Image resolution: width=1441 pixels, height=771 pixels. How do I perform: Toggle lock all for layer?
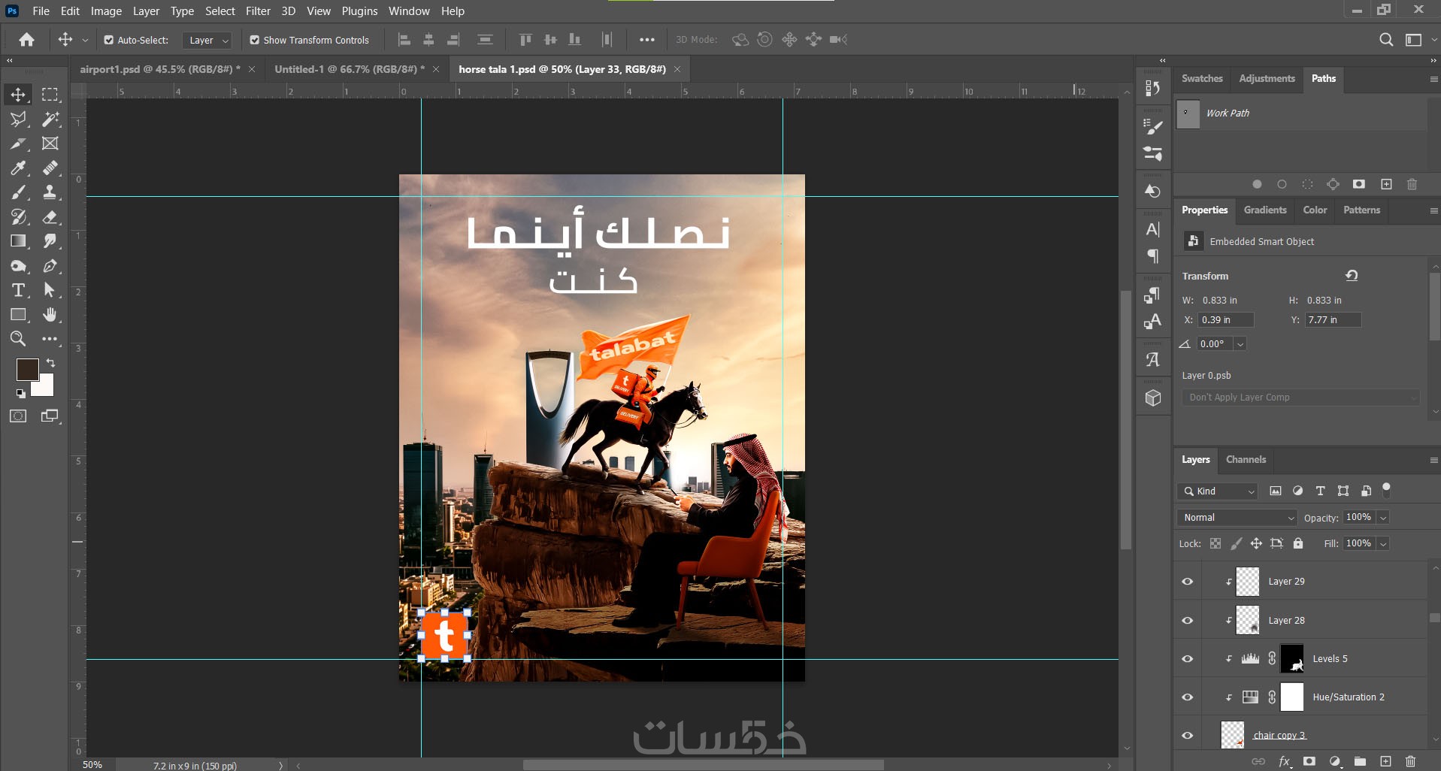(x=1297, y=543)
